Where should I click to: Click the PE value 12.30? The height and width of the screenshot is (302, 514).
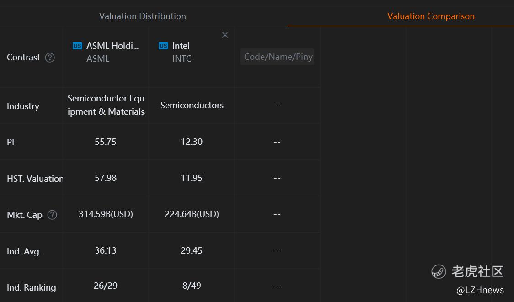(x=192, y=142)
